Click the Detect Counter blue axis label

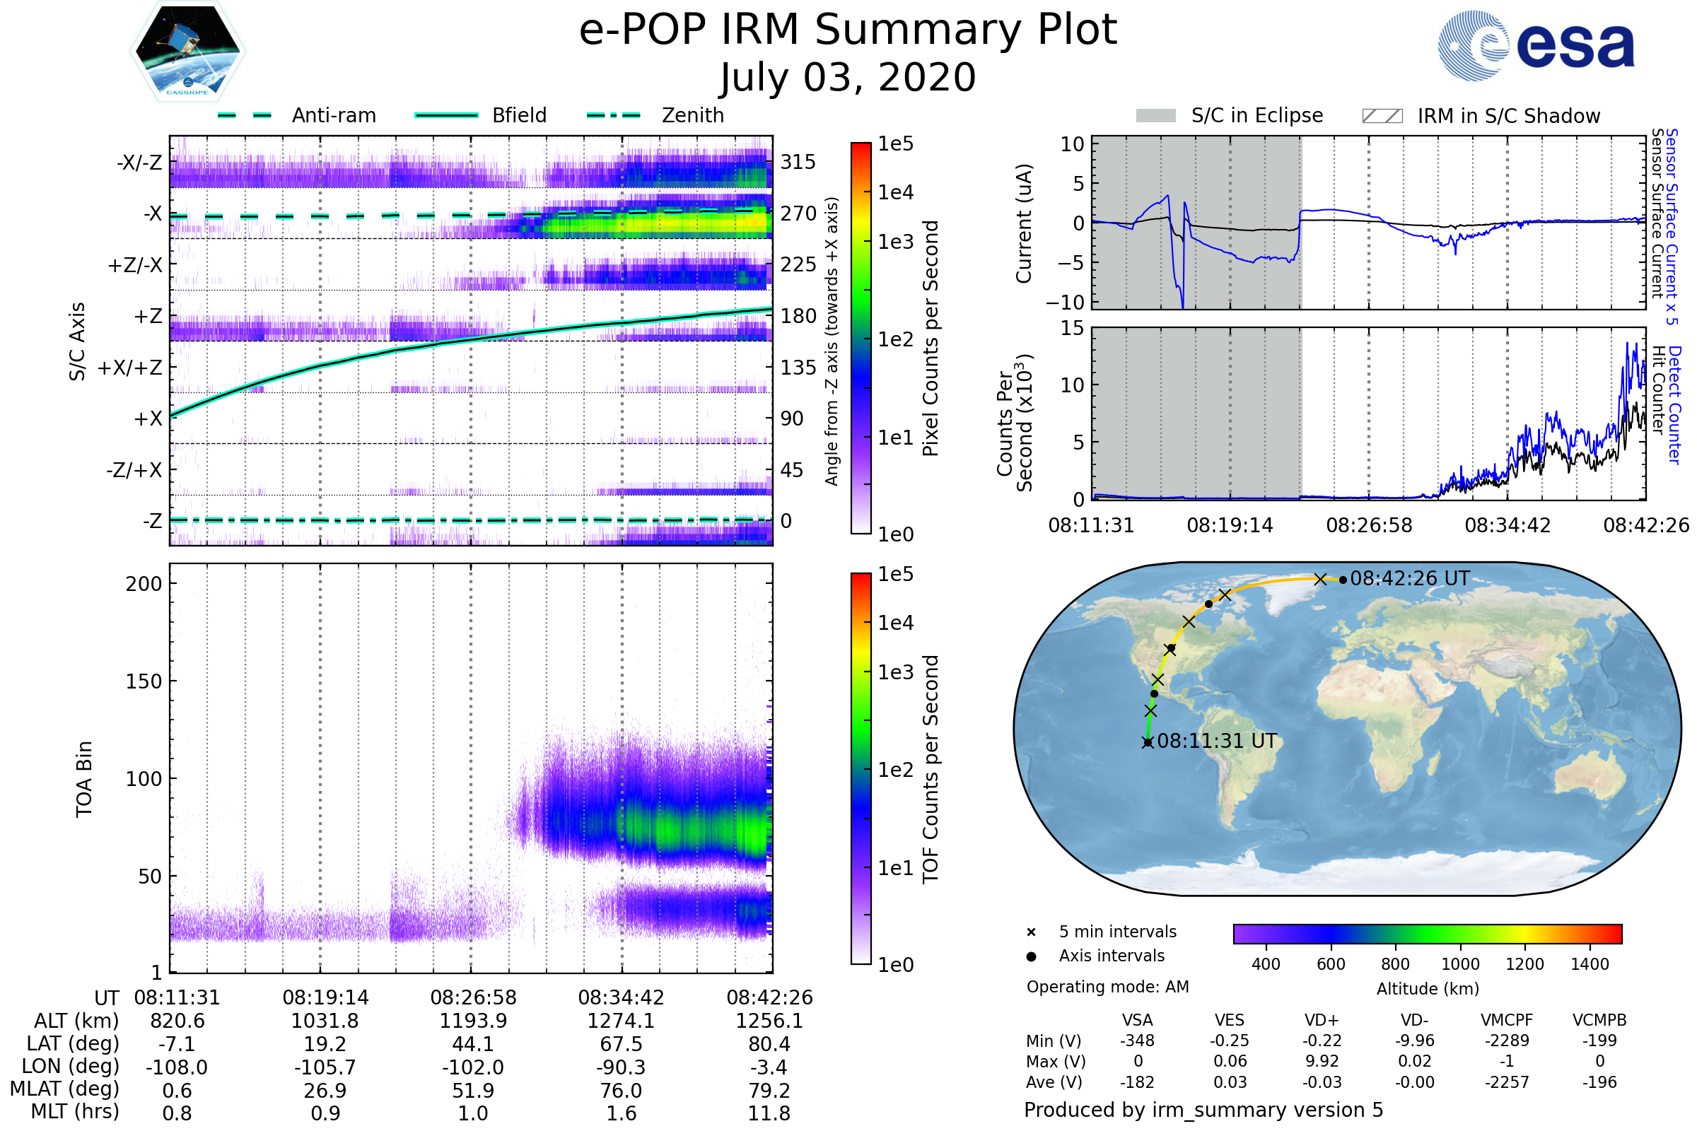[1674, 404]
